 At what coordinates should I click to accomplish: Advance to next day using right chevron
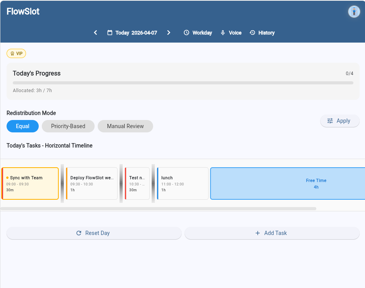tap(169, 33)
